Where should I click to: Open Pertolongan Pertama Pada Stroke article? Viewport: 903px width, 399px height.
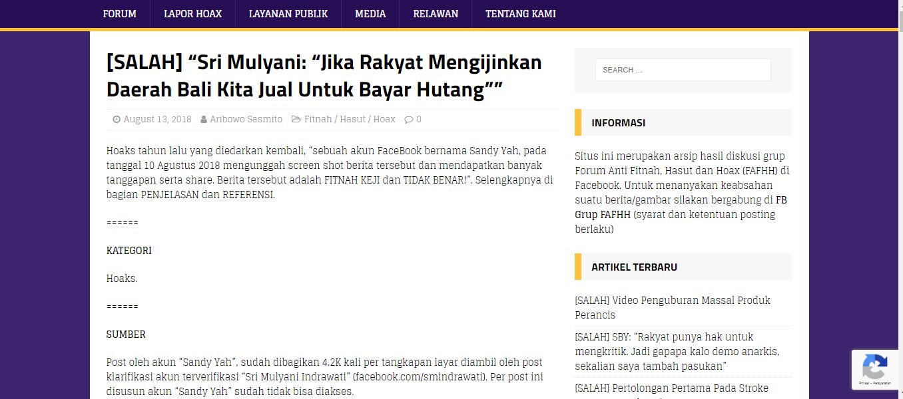coord(672,388)
